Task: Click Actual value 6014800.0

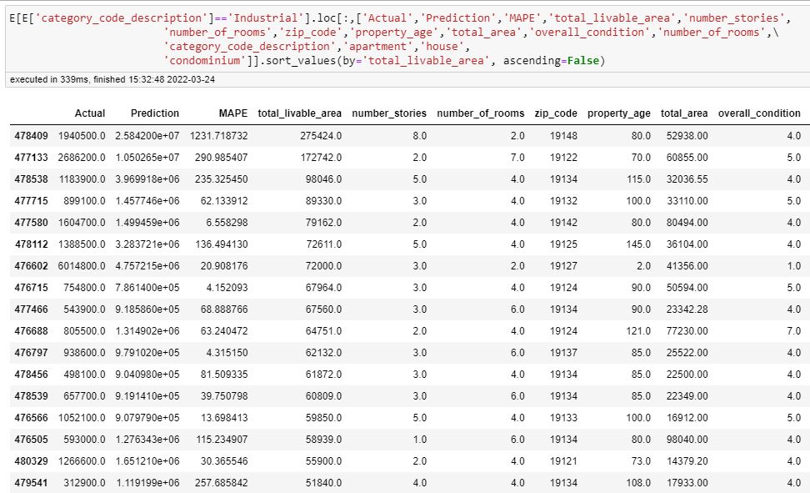Action: pyautogui.click(x=82, y=266)
